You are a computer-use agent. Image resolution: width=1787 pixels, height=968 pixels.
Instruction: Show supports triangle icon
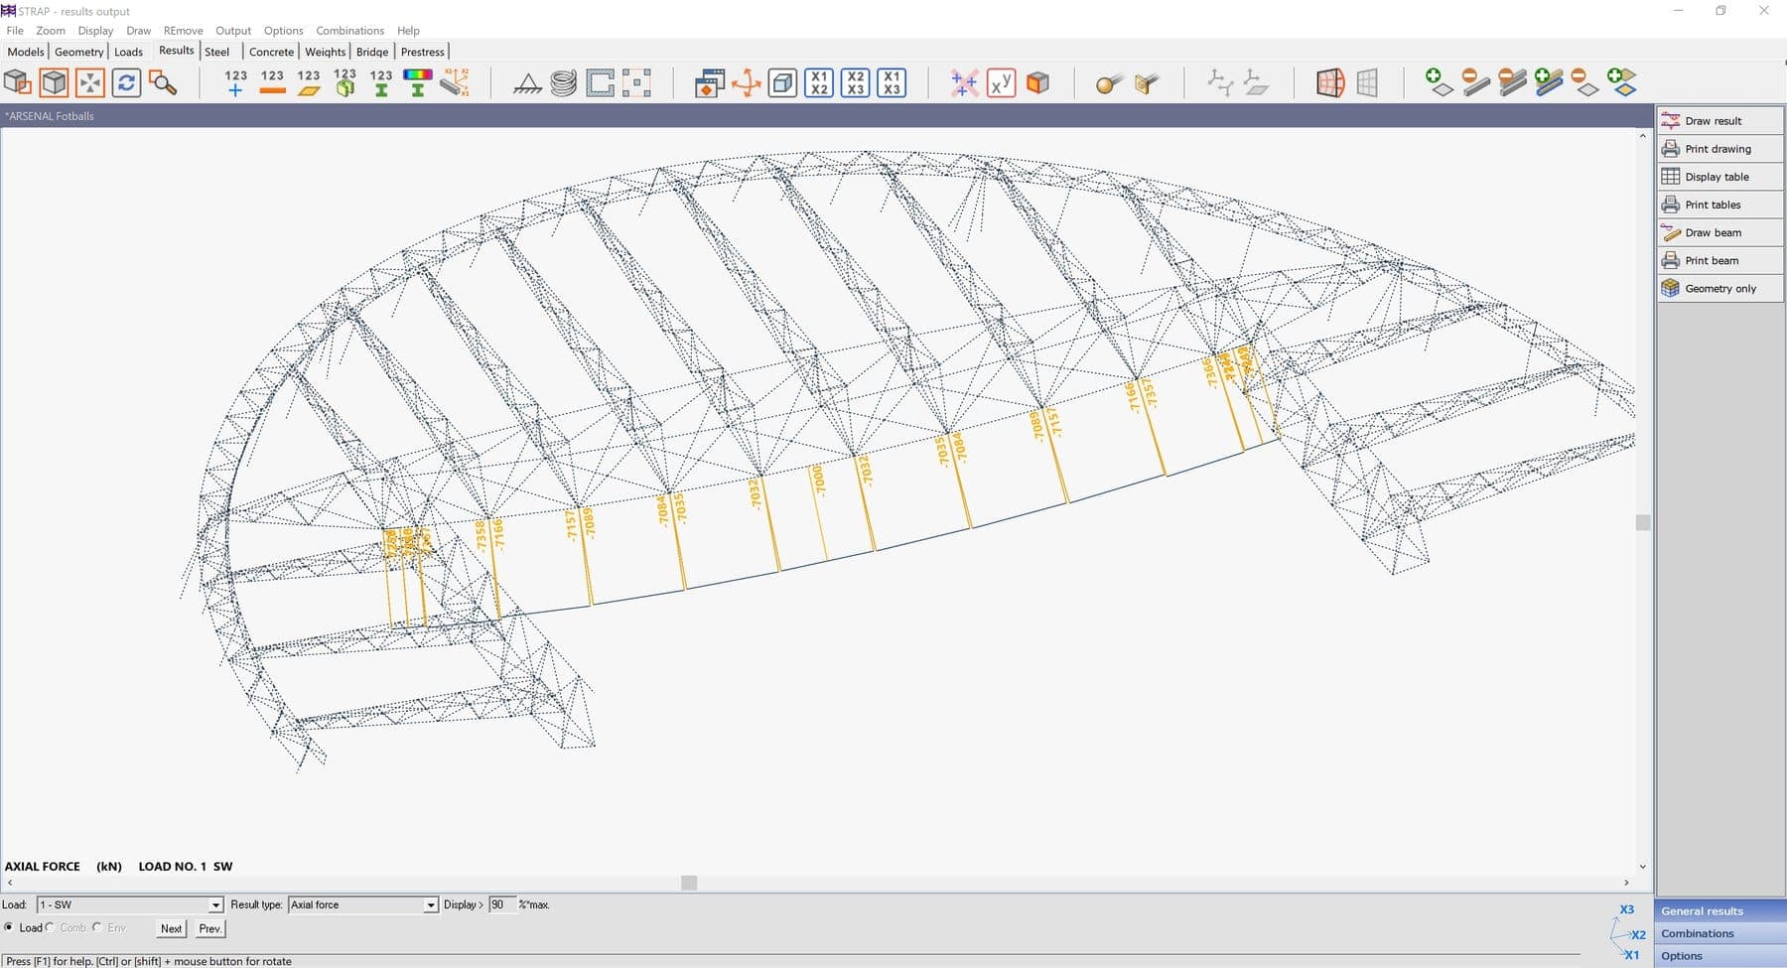click(527, 83)
